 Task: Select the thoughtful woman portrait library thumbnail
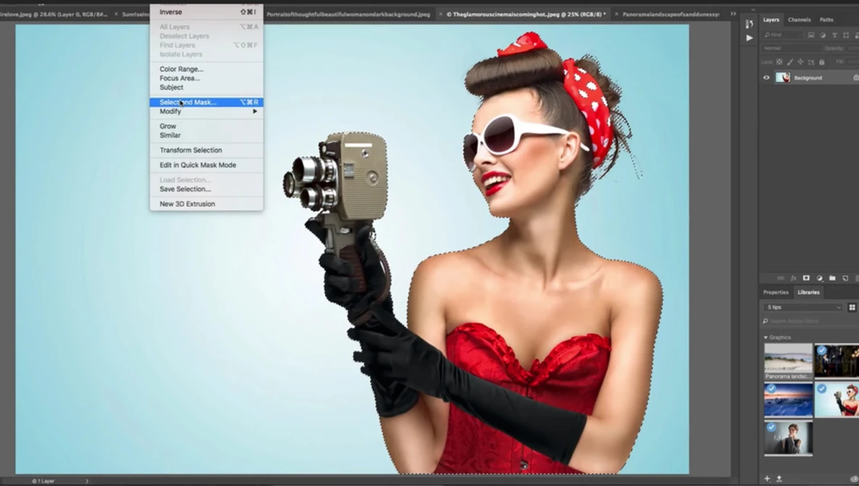pos(789,438)
